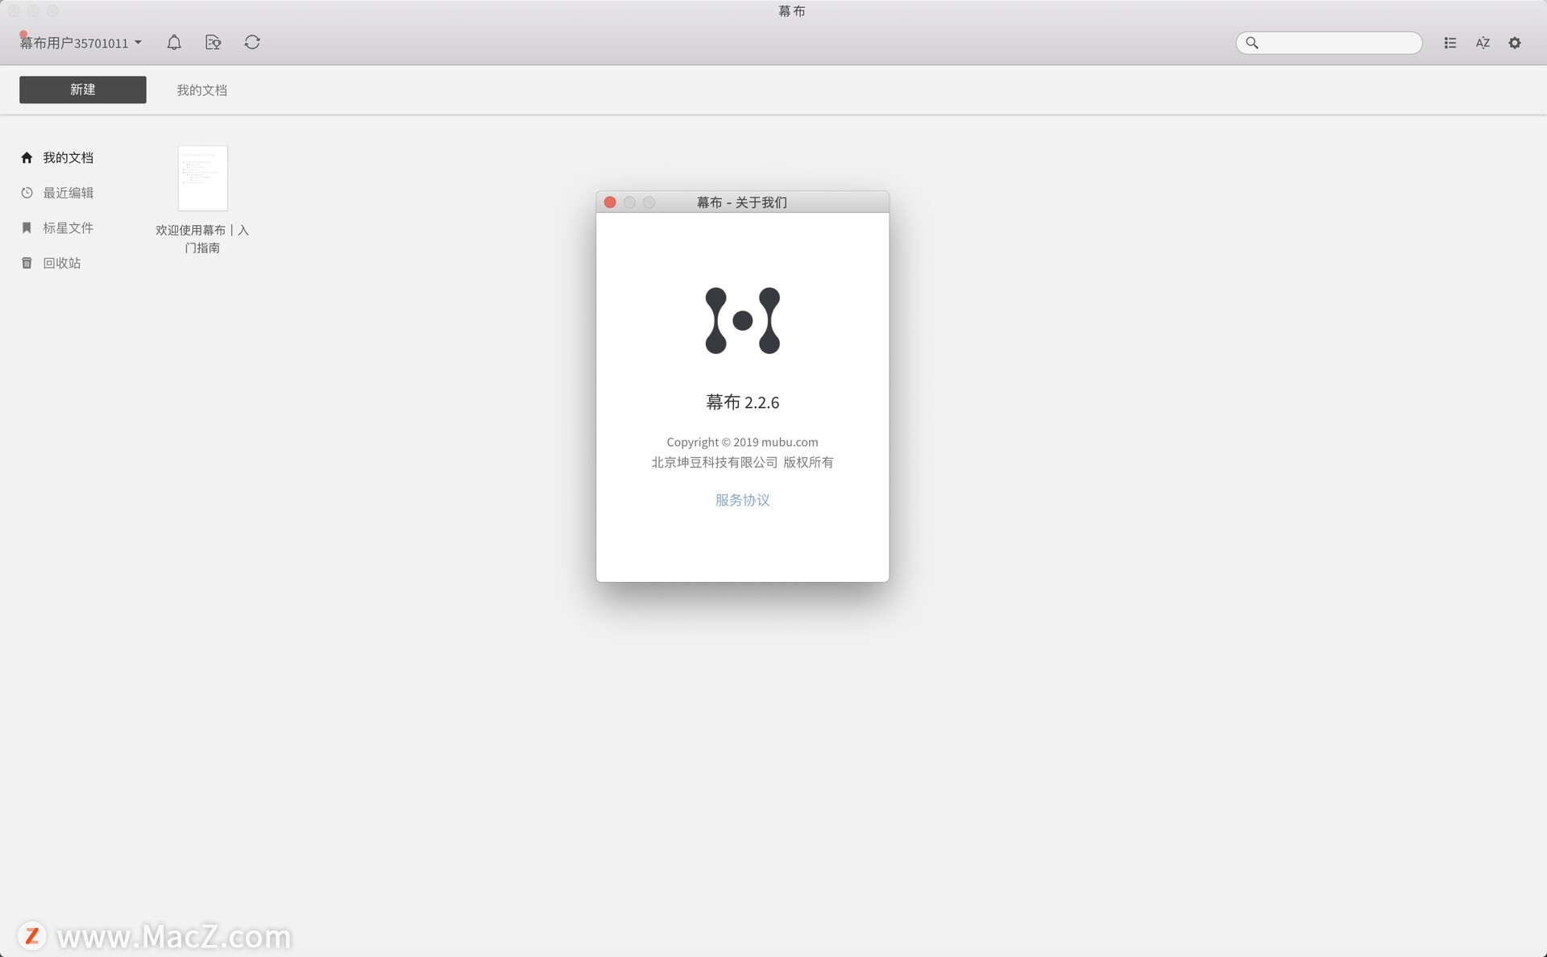Open the 欢迎使用幕布 document thumbnail
Screen dimensions: 1547x957
(x=202, y=178)
